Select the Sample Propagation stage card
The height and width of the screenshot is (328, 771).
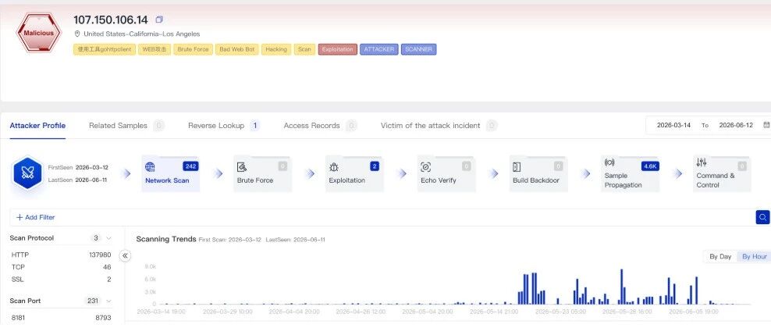631,173
